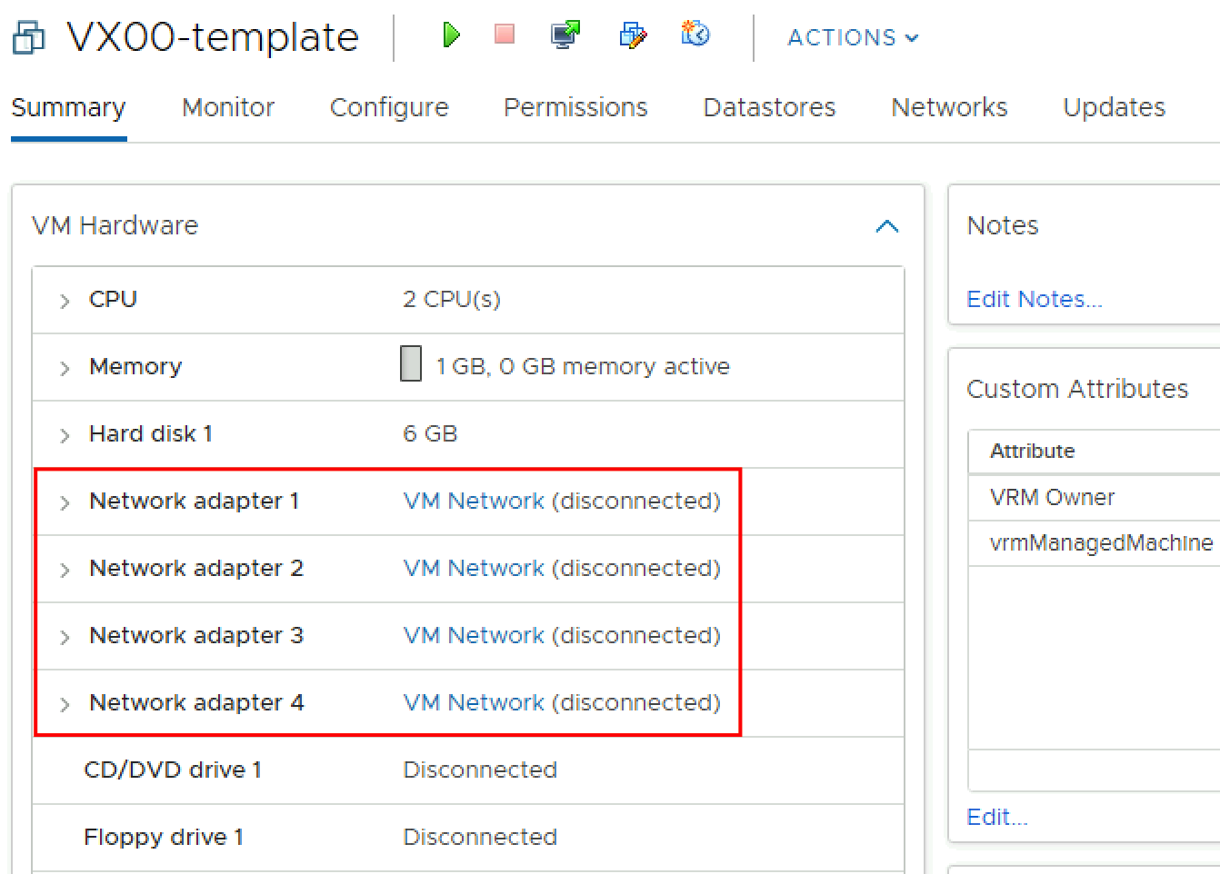1220x874 pixels.
Task: Expand the CPU row
Action: (x=65, y=301)
